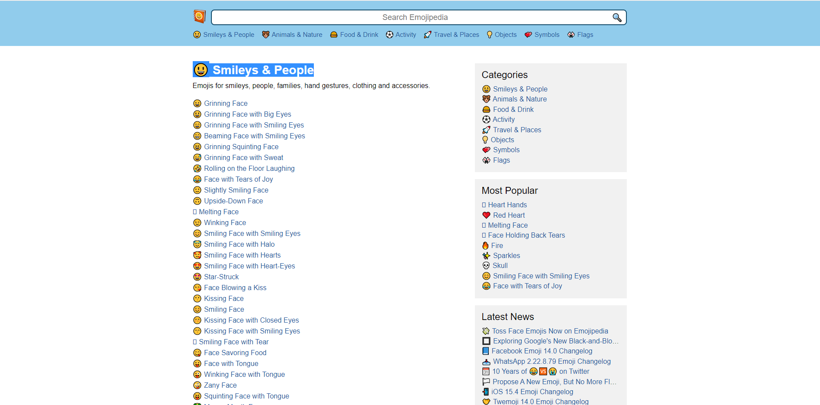This screenshot has width=820, height=405.
Task: Click the red heart emoji in Most Popular
Action: (486, 215)
